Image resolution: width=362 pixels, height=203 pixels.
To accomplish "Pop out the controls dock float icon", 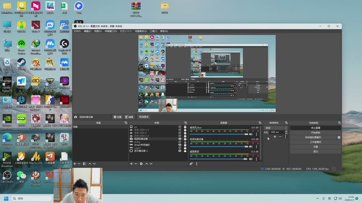I will [x=339, y=123].
